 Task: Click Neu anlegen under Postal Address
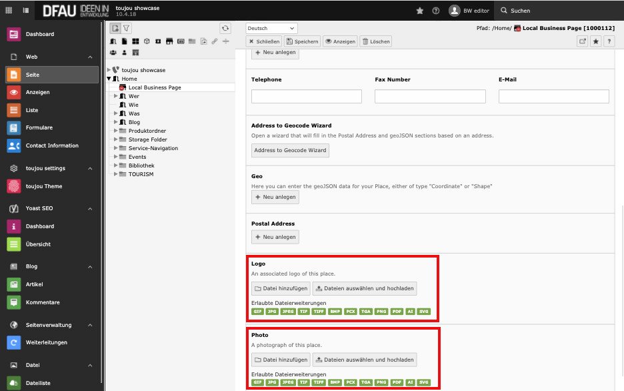tap(275, 238)
